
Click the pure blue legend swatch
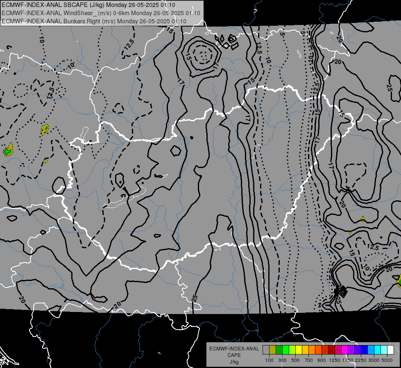tap(365, 350)
